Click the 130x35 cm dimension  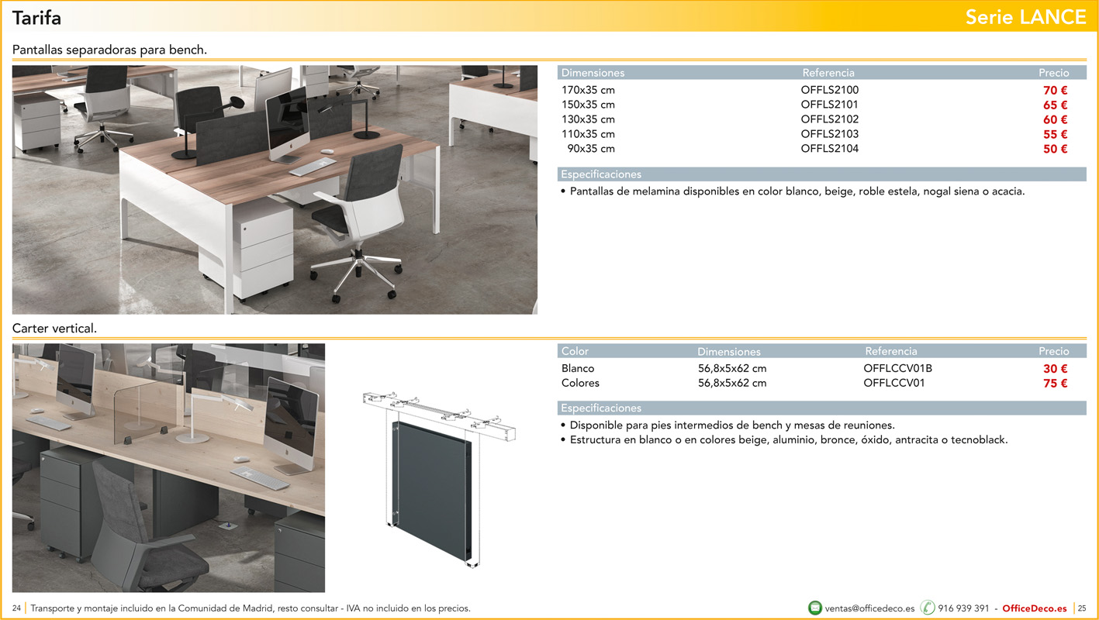coord(588,119)
